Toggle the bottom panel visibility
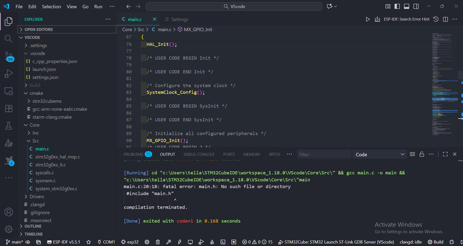Image resolution: width=463 pixels, height=246 pixels. [x=406, y=6]
